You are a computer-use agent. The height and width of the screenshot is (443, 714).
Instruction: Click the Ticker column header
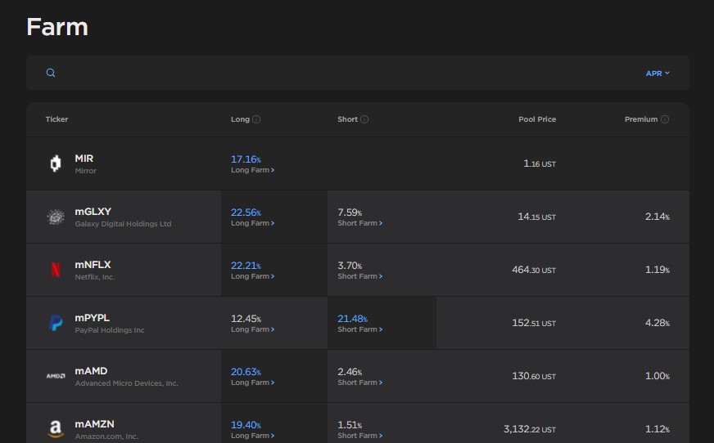pos(56,119)
